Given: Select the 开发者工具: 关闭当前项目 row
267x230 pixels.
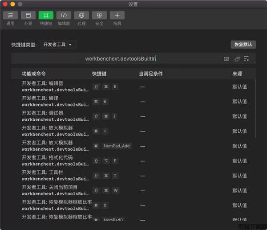Looking at the screenshot, I should (133, 190).
